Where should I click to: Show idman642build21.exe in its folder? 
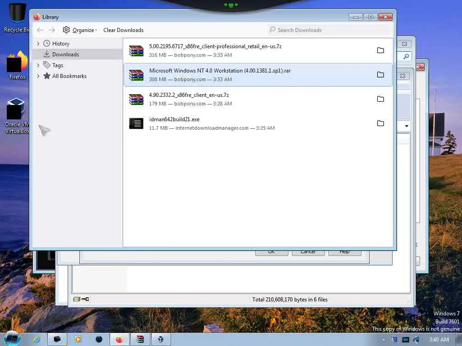(380, 123)
